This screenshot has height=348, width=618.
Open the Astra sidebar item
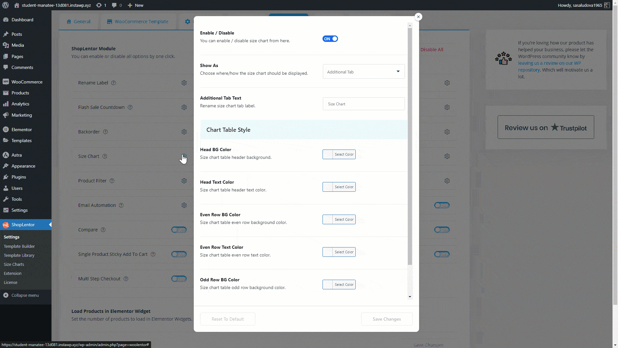coord(16,155)
